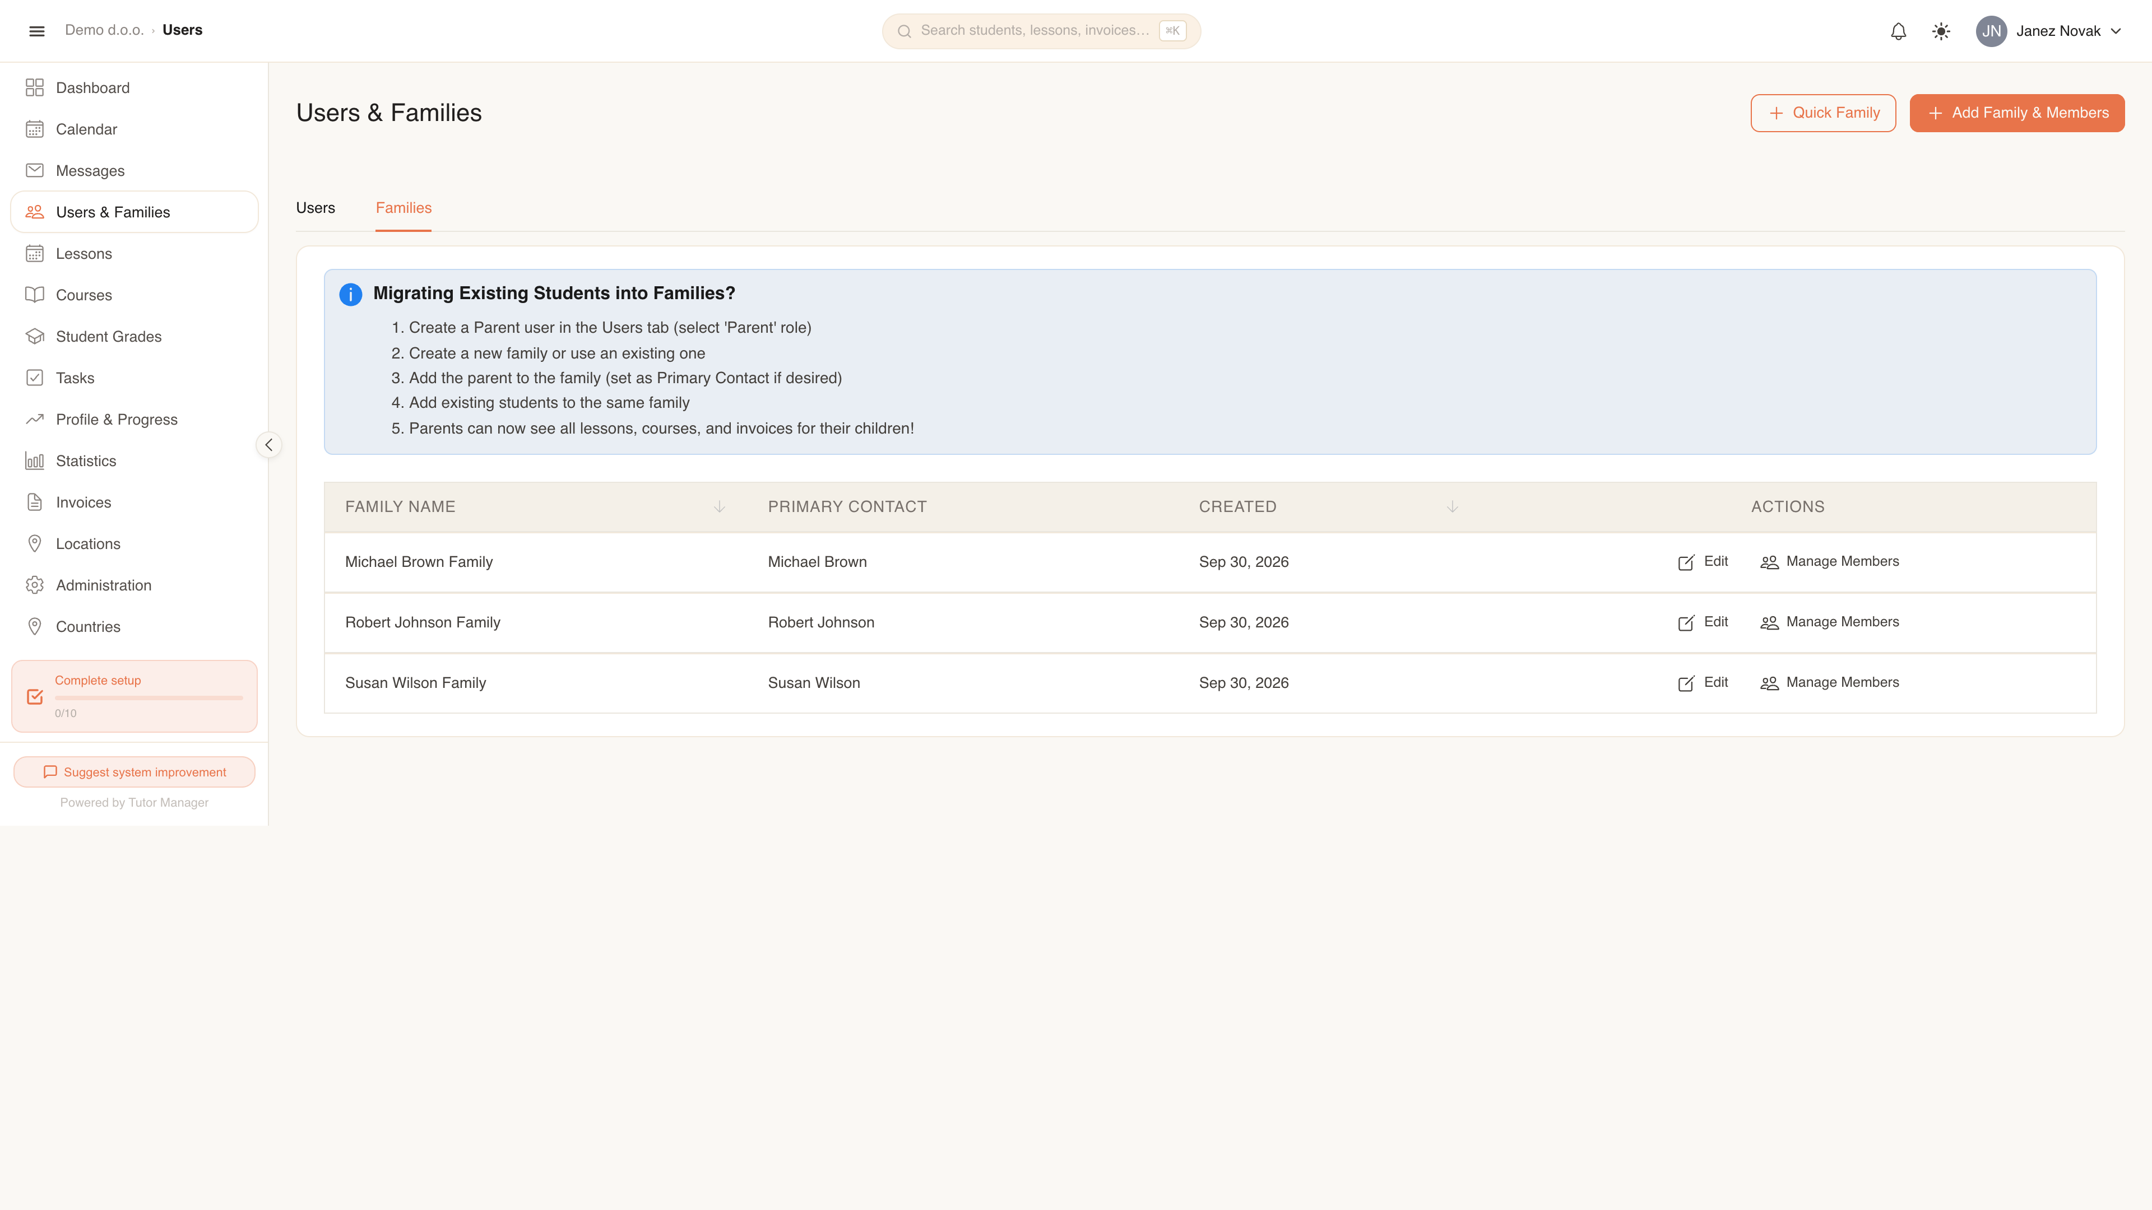Click the Tasks checkbox icon
The width and height of the screenshot is (2152, 1210).
tap(34, 378)
